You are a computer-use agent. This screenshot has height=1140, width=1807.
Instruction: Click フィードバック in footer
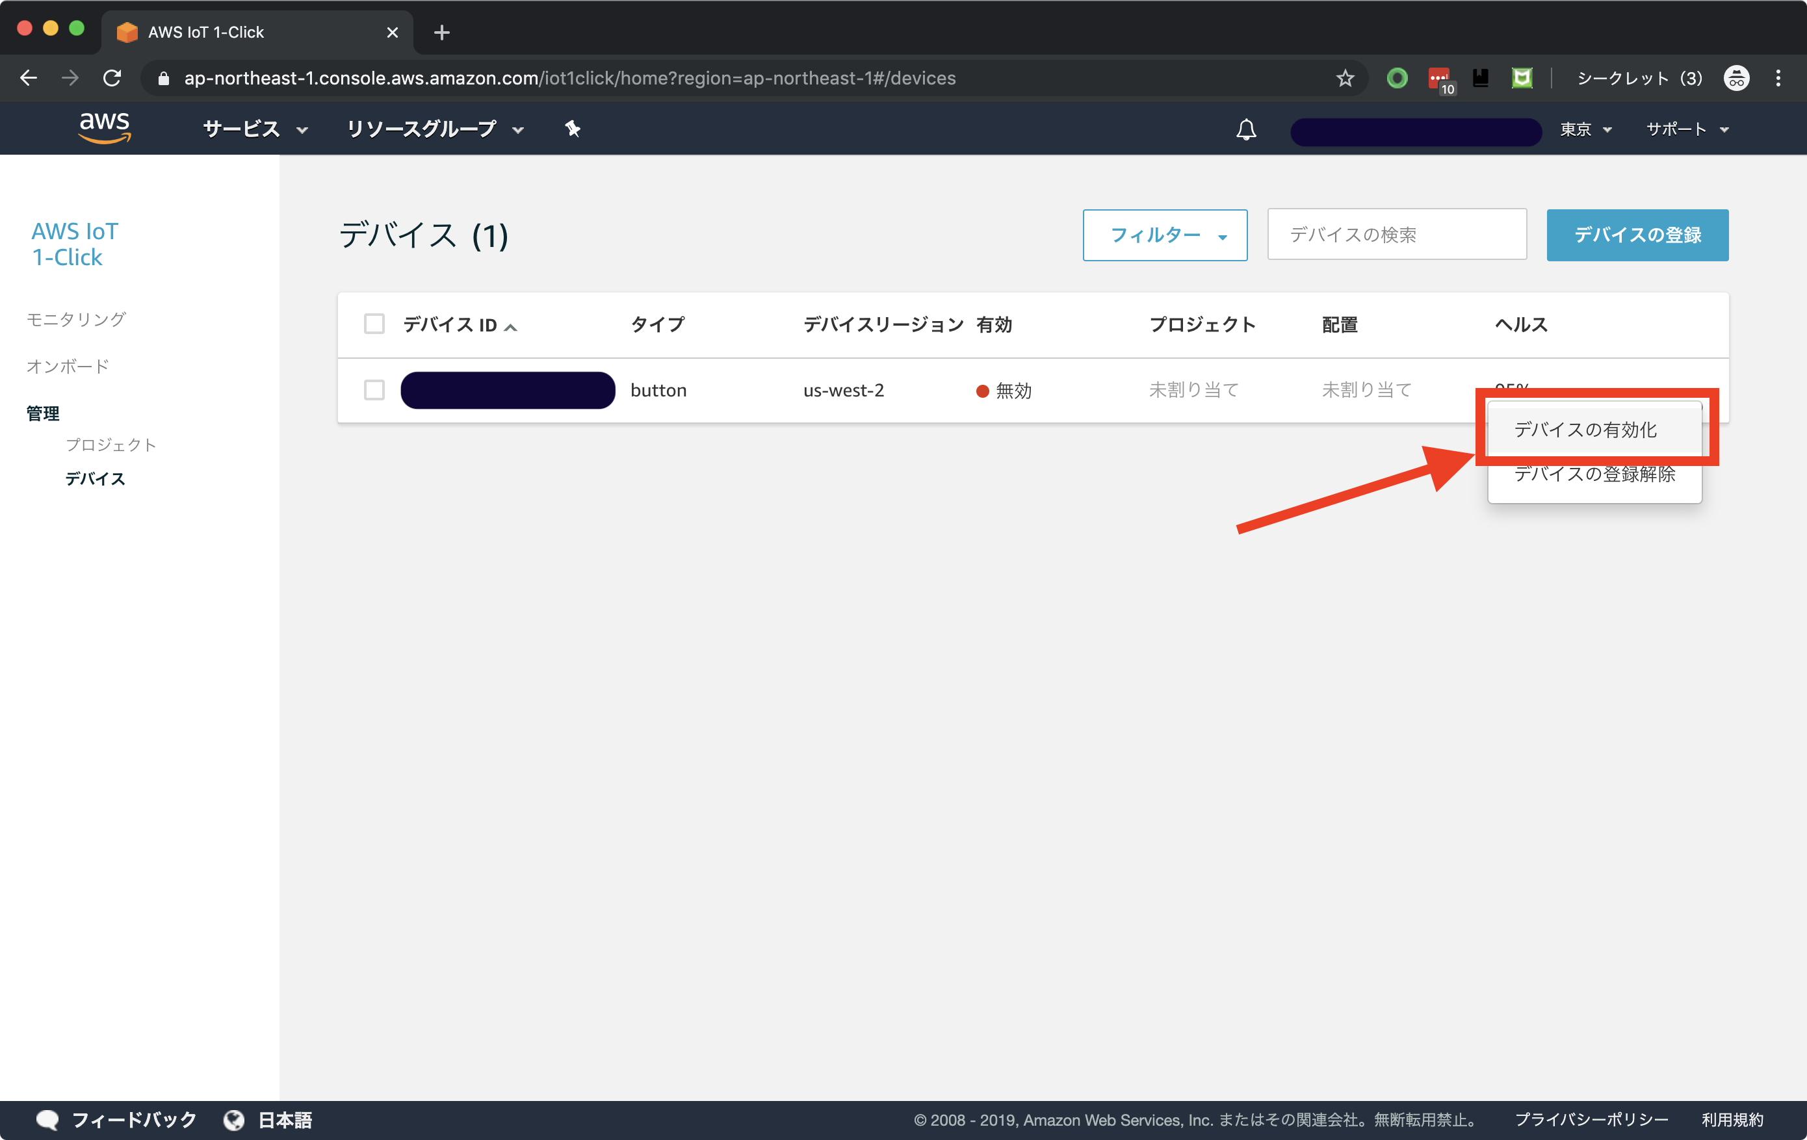[x=133, y=1120]
